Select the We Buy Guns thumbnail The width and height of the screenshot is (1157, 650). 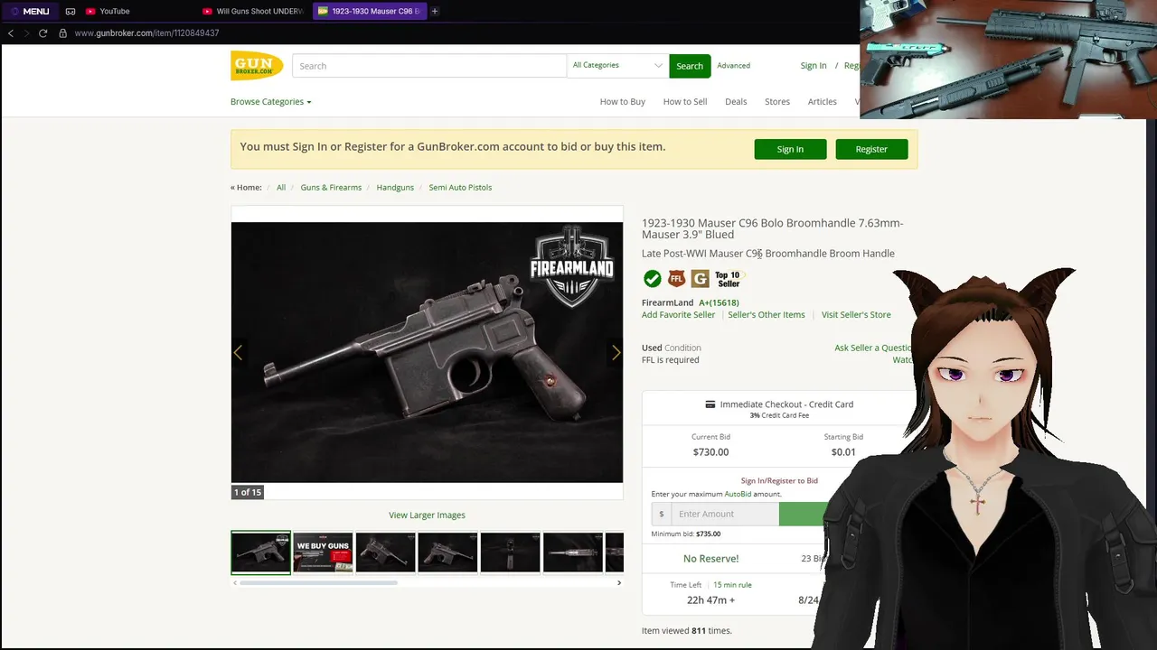323,552
